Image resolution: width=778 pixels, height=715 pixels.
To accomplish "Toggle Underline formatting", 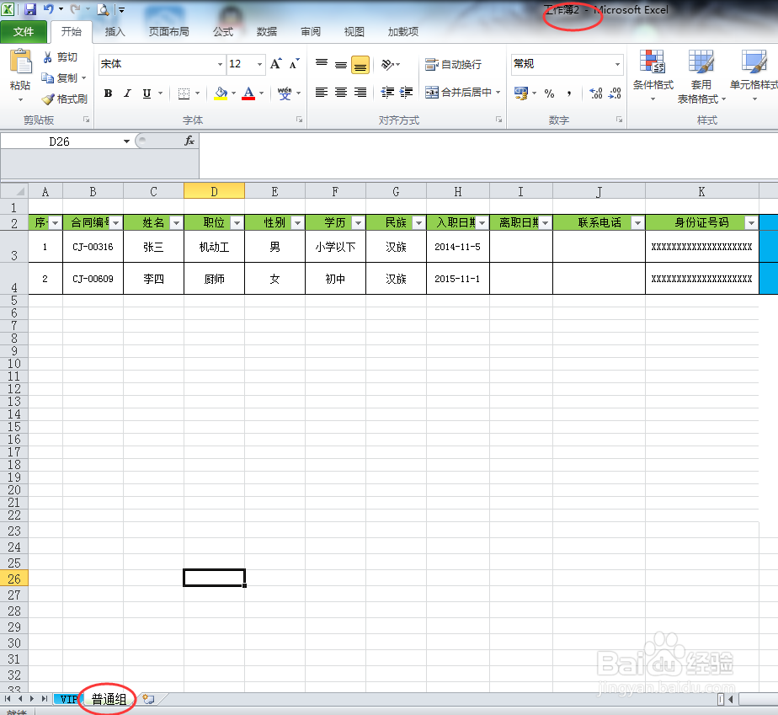I will (x=147, y=93).
